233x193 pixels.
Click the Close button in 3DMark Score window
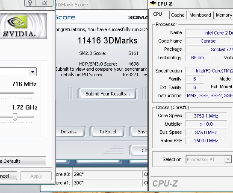(x=139, y=150)
